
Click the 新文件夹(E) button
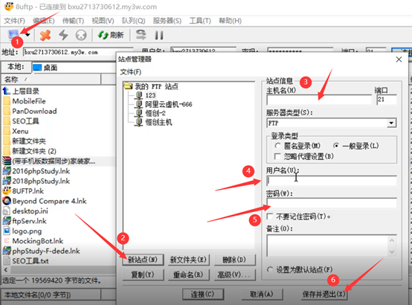pyautogui.click(x=188, y=260)
